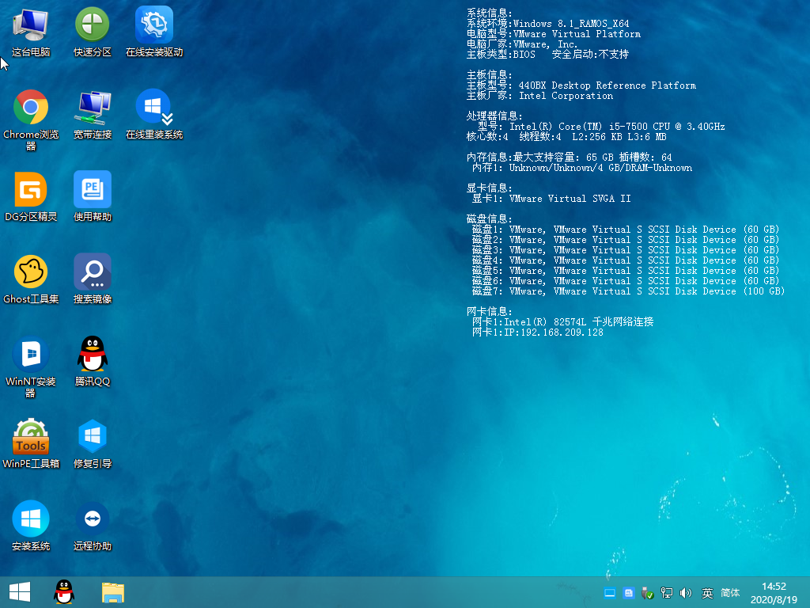Click '440BX Desktop Reference Platform' text
810x608 pixels.
click(x=607, y=85)
